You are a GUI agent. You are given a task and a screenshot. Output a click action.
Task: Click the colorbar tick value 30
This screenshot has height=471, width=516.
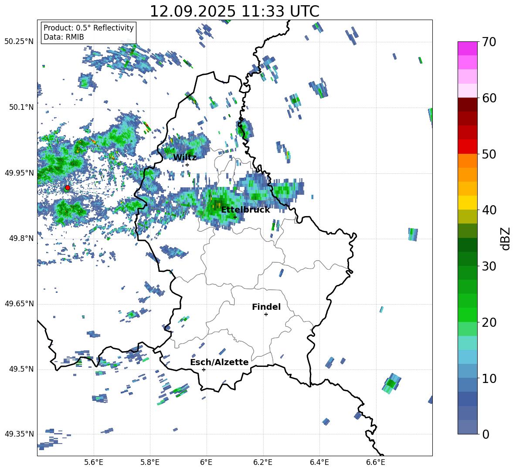pos(489,266)
